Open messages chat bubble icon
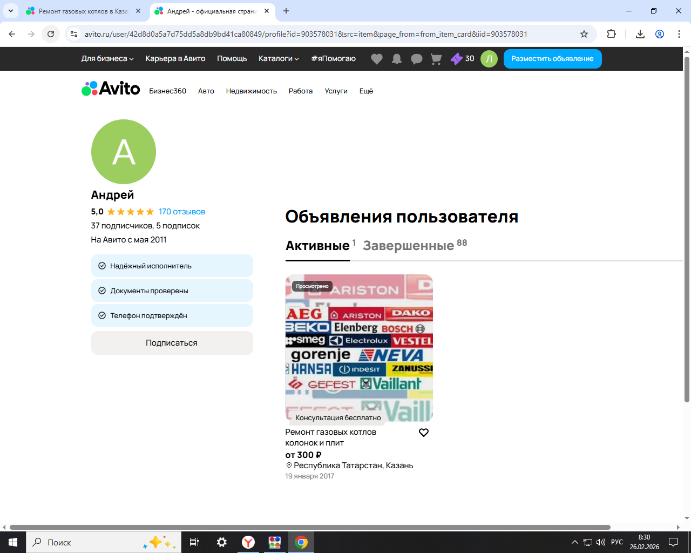The width and height of the screenshot is (691, 553). coord(416,59)
